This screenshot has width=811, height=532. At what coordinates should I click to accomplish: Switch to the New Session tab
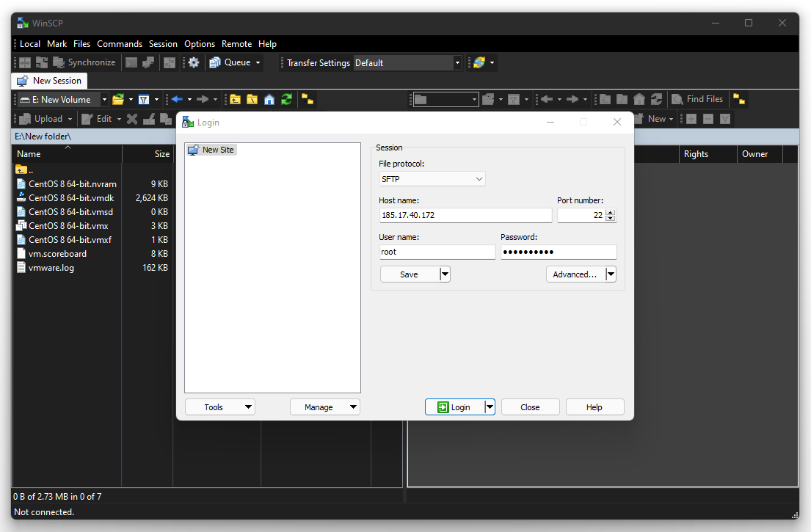[49, 81]
